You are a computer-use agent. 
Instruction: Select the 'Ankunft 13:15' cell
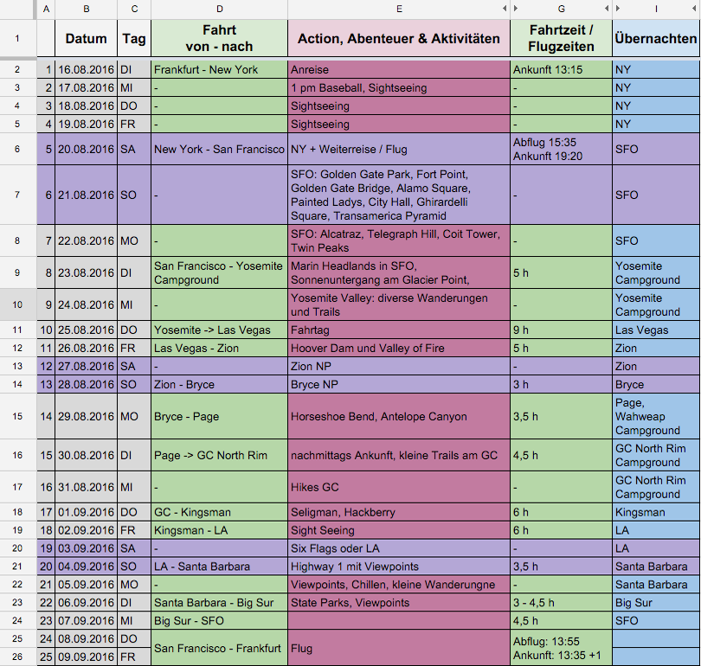click(561, 69)
